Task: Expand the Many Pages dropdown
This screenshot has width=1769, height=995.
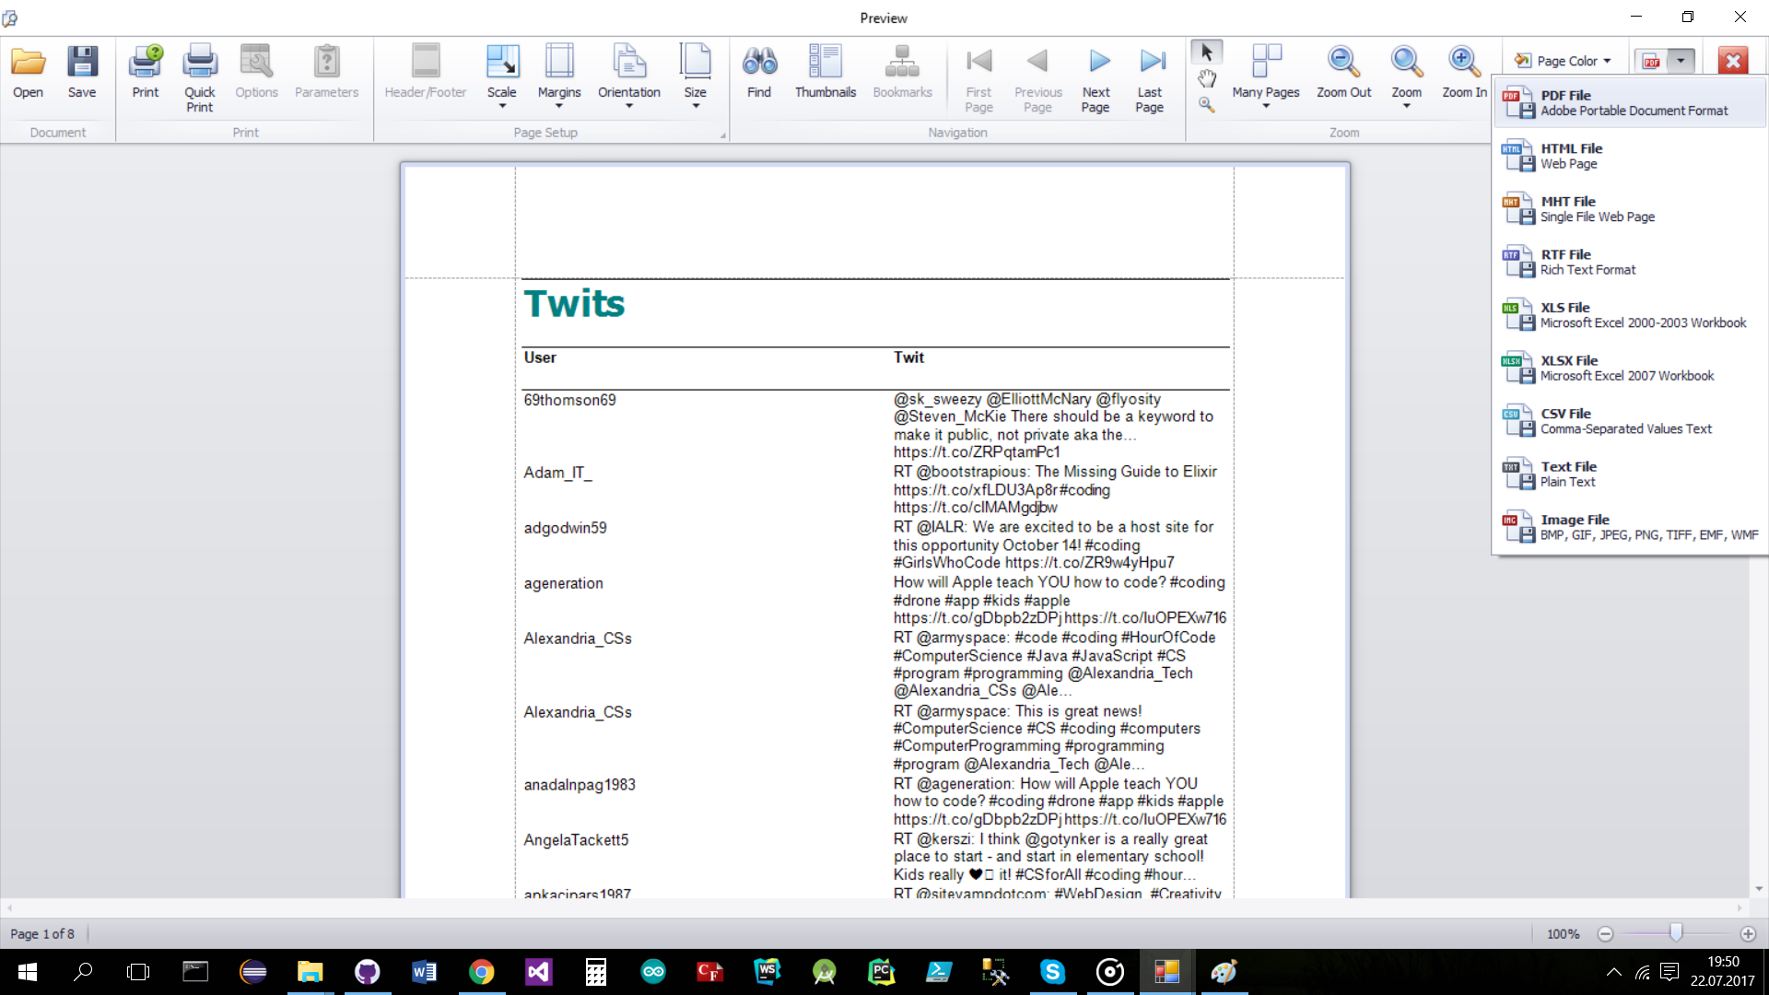Action: 1266,76
